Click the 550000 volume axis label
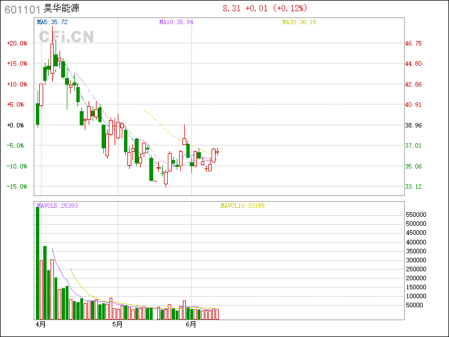This screenshot has height=337, width=449. tap(417, 215)
